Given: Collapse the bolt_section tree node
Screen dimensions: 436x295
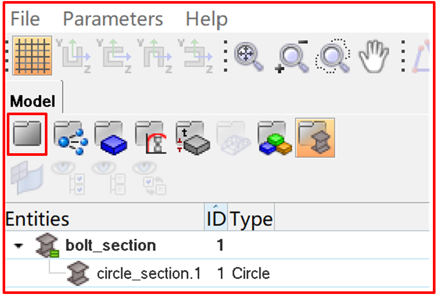Looking at the screenshot, I should pyautogui.click(x=18, y=246).
